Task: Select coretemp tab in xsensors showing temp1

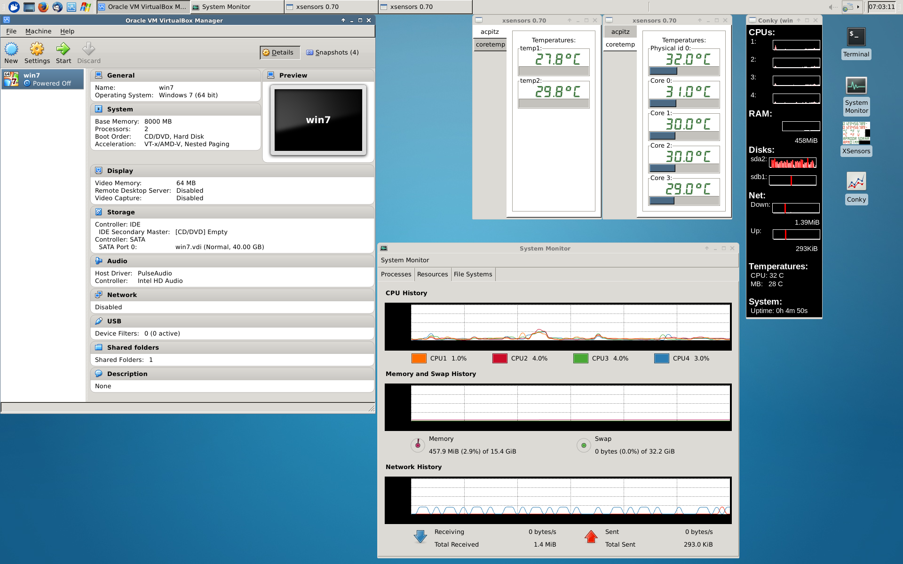Action: point(490,44)
